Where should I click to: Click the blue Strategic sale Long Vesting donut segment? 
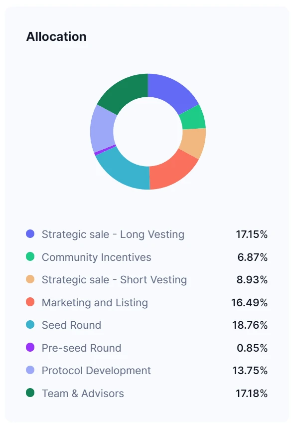170,91
